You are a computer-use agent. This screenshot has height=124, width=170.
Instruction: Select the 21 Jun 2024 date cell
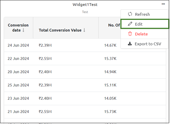point(18,111)
